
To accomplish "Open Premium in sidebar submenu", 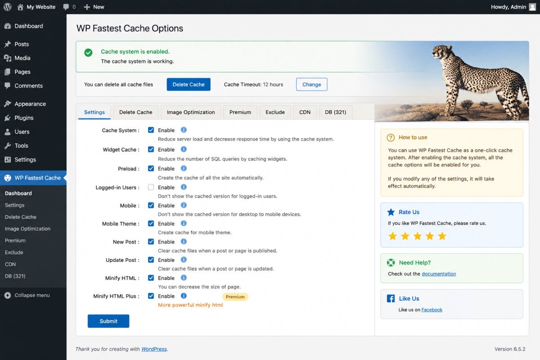I will click(x=15, y=240).
